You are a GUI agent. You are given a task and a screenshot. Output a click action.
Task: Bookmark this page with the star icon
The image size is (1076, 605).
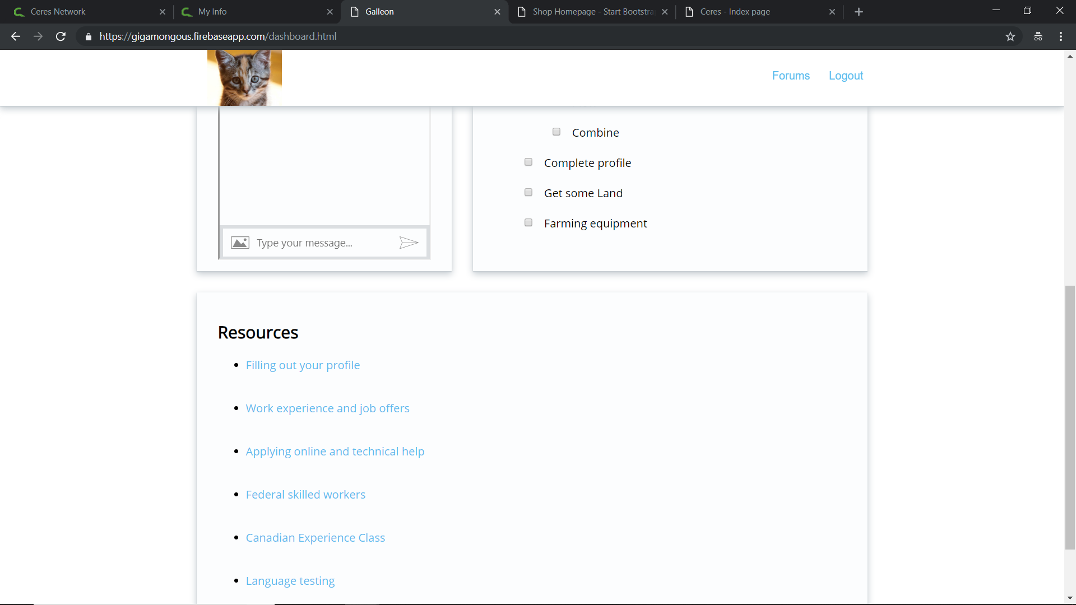1010,36
